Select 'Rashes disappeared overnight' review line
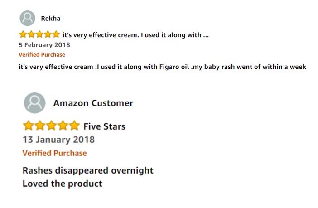Screen dimensions: 318x208 point(88,170)
